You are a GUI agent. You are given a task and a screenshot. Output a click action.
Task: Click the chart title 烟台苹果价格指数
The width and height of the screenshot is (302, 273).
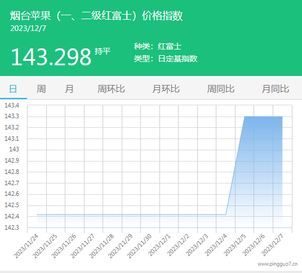(x=96, y=16)
